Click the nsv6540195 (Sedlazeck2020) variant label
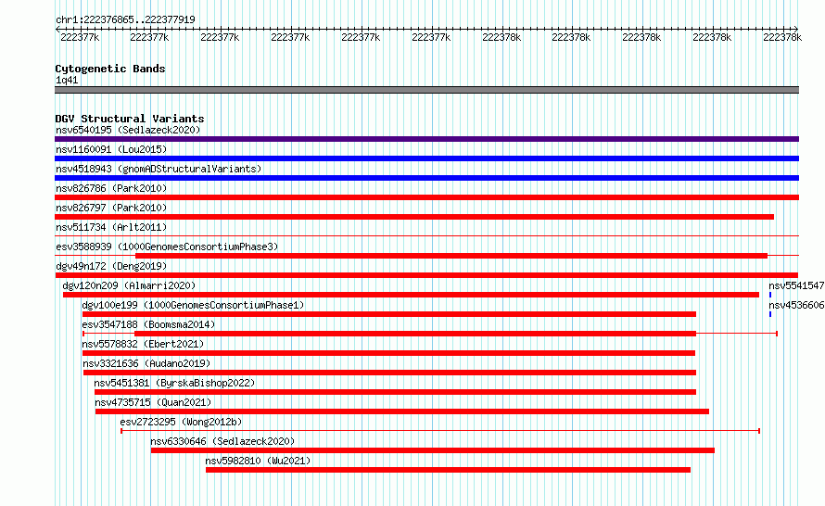 pos(128,130)
